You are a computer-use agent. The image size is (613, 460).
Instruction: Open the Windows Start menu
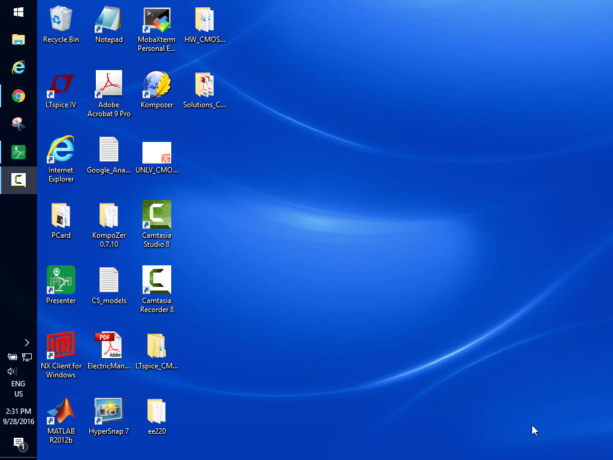pyautogui.click(x=19, y=12)
